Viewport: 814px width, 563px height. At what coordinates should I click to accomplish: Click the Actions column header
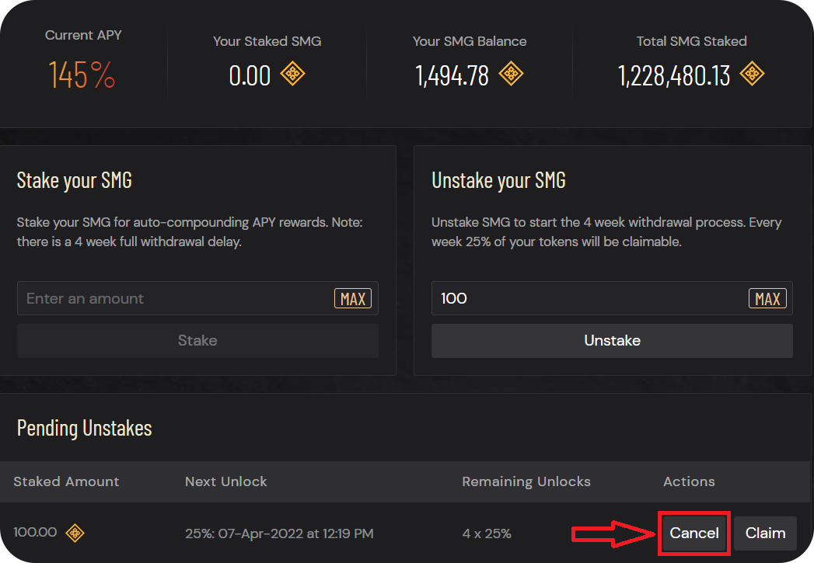pos(689,481)
